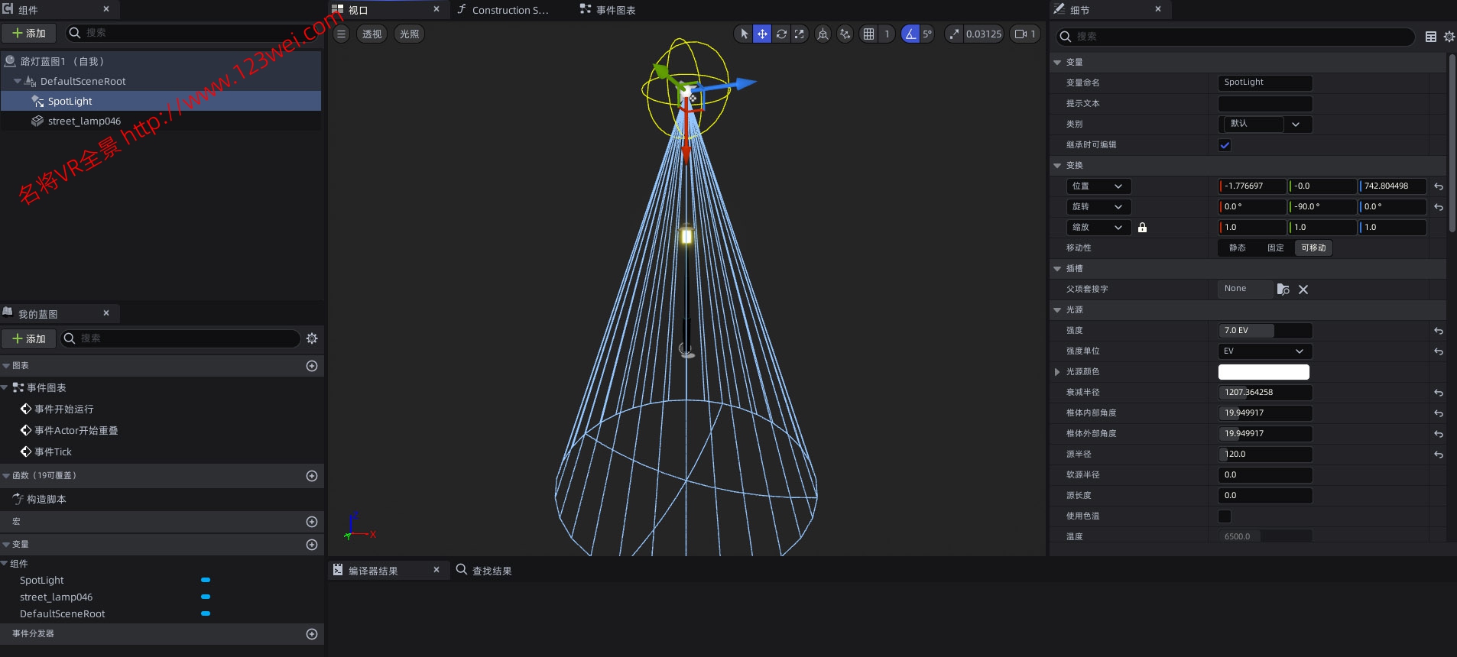The image size is (1457, 657).
Task: Switch to the Construction Script tab
Action: [508, 10]
